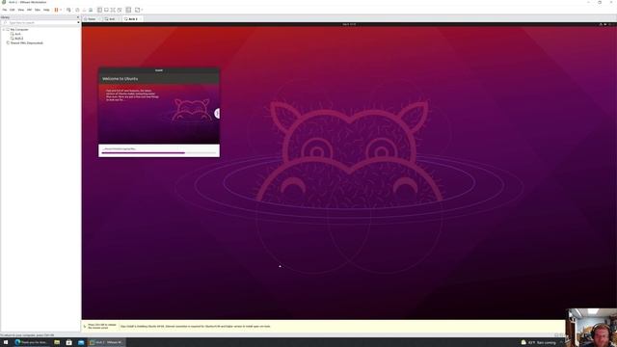Click the Ubuntu clock in the top bar
This screenshot has height=347, width=617.
tap(349, 24)
